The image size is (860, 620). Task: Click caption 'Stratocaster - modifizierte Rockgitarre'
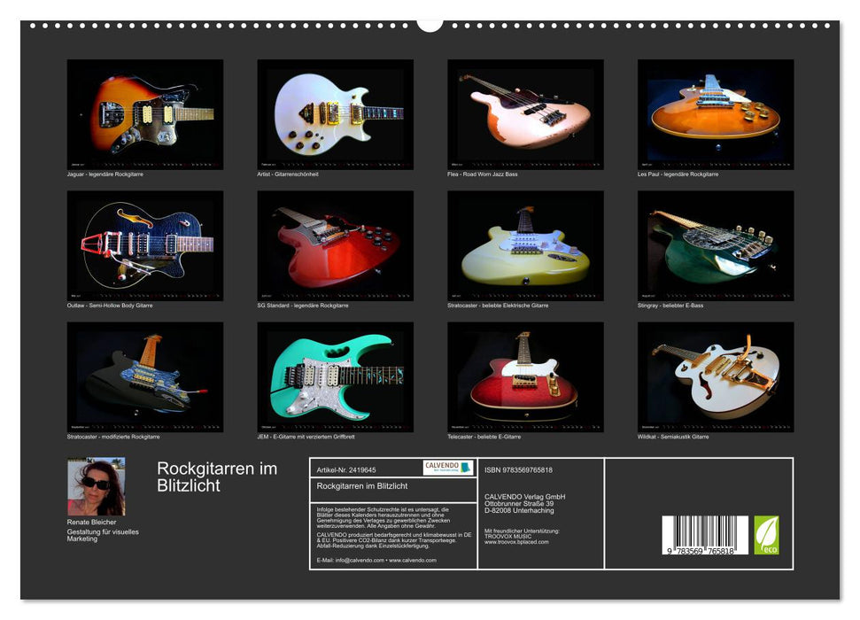pos(113,437)
